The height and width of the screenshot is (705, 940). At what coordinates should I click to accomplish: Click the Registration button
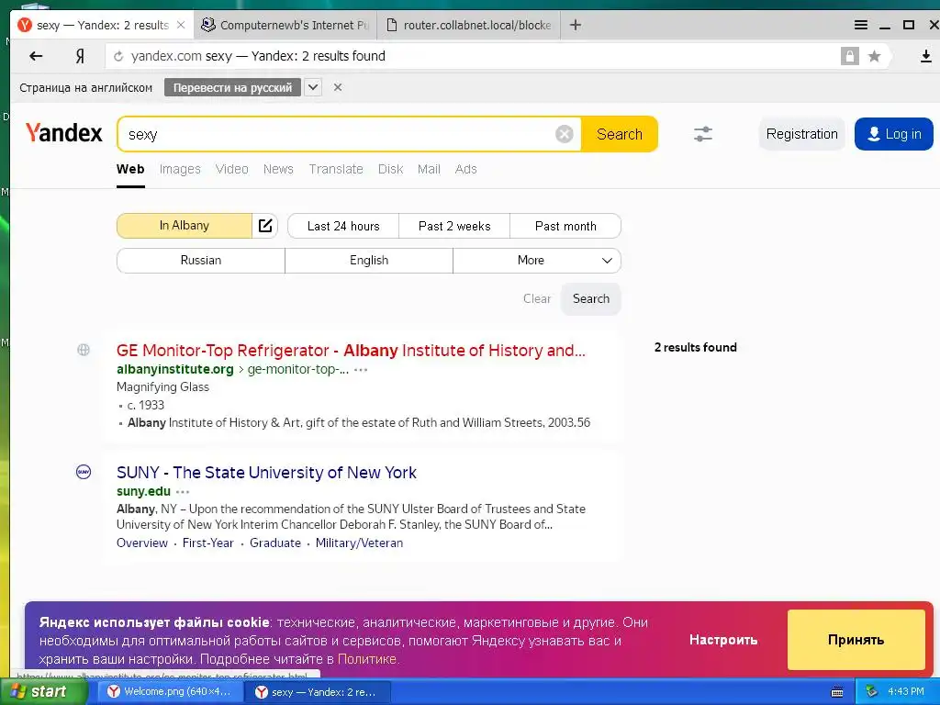coord(801,134)
